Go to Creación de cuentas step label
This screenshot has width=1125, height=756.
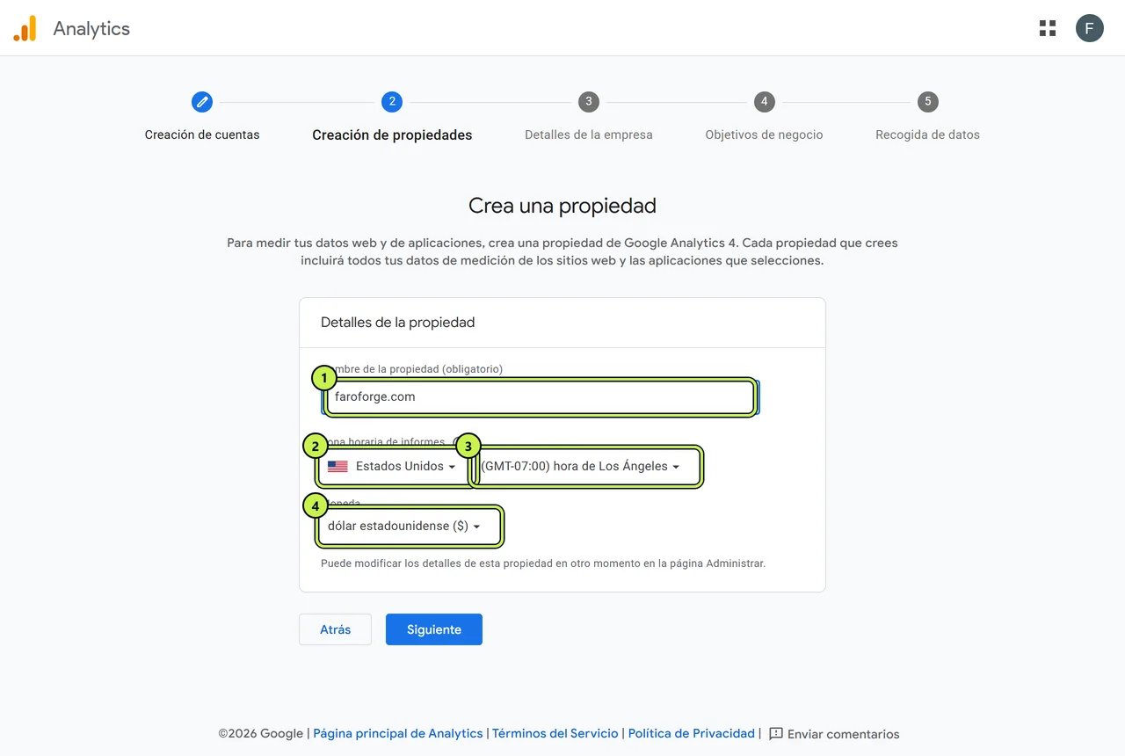pos(202,135)
